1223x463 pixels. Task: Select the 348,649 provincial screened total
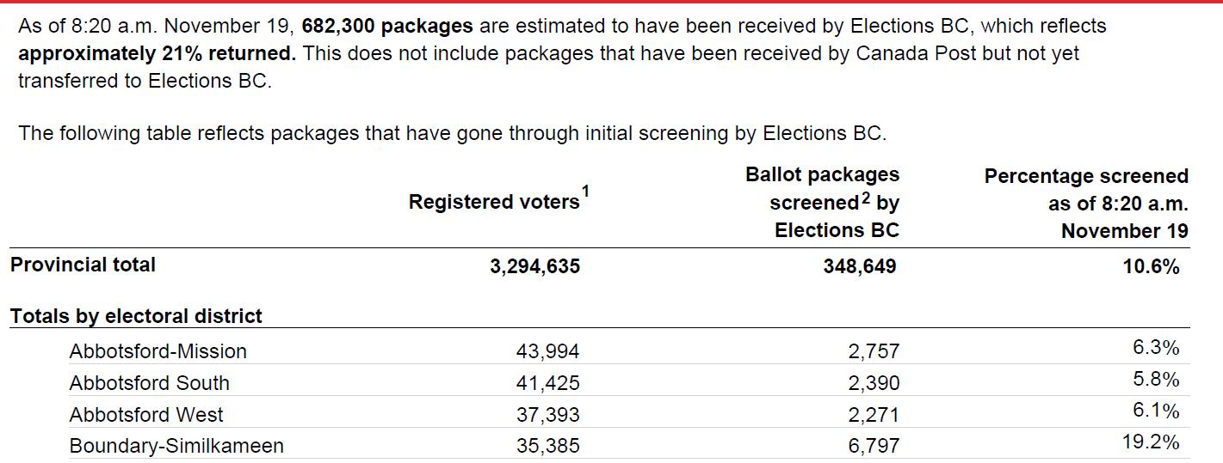(859, 266)
